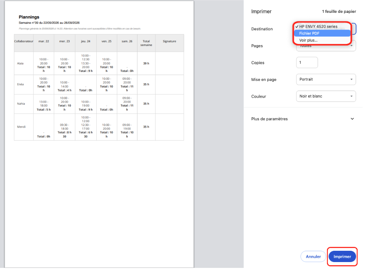Click the name 'Nahia' in the table
The width and height of the screenshot is (365, 271).
coord(21,104)
